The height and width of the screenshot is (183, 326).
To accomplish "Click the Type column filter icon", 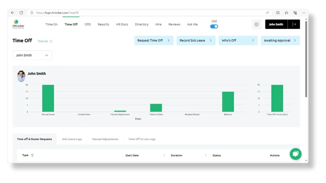I will (x=32, y=155).
